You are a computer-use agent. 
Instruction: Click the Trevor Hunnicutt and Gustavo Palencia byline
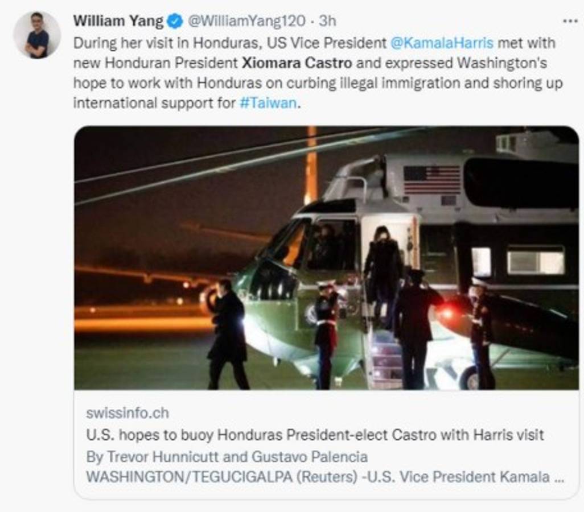(x=227, y=457)
